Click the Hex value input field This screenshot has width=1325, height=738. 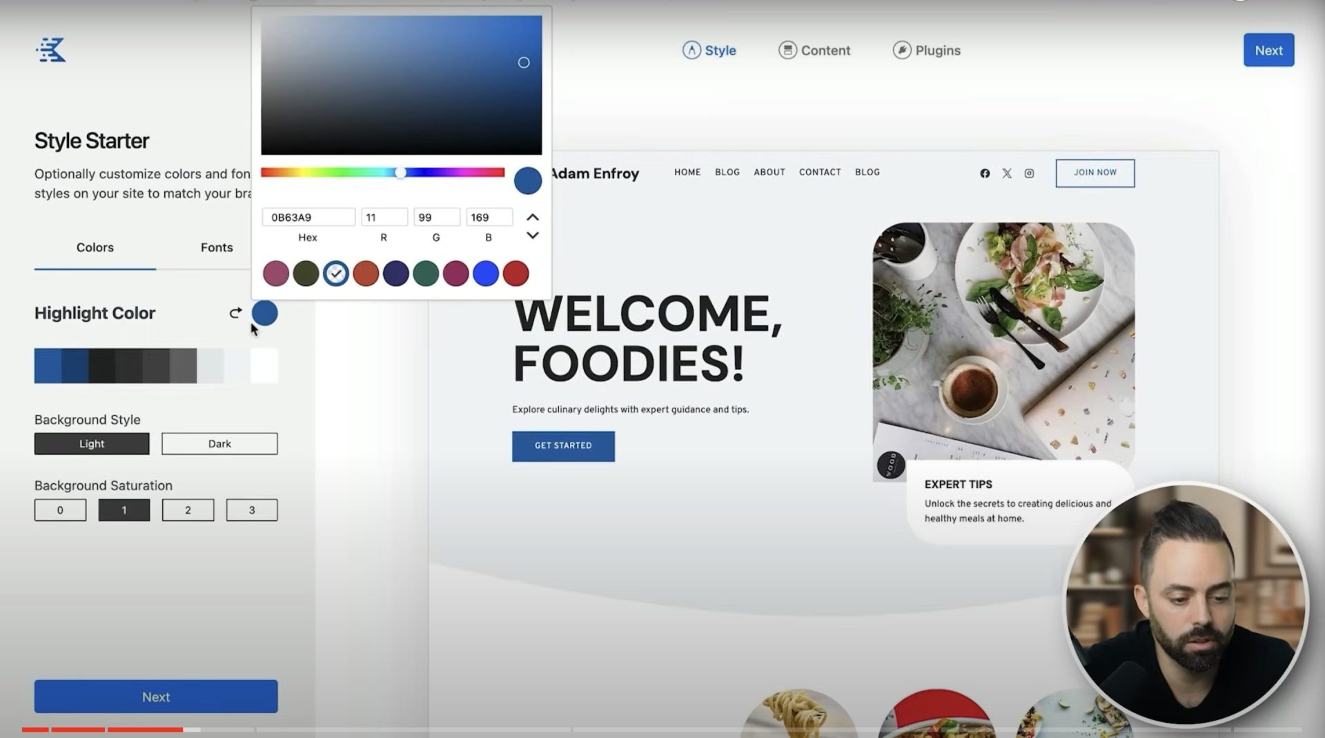pyautogui.click(x=308, y=217)
